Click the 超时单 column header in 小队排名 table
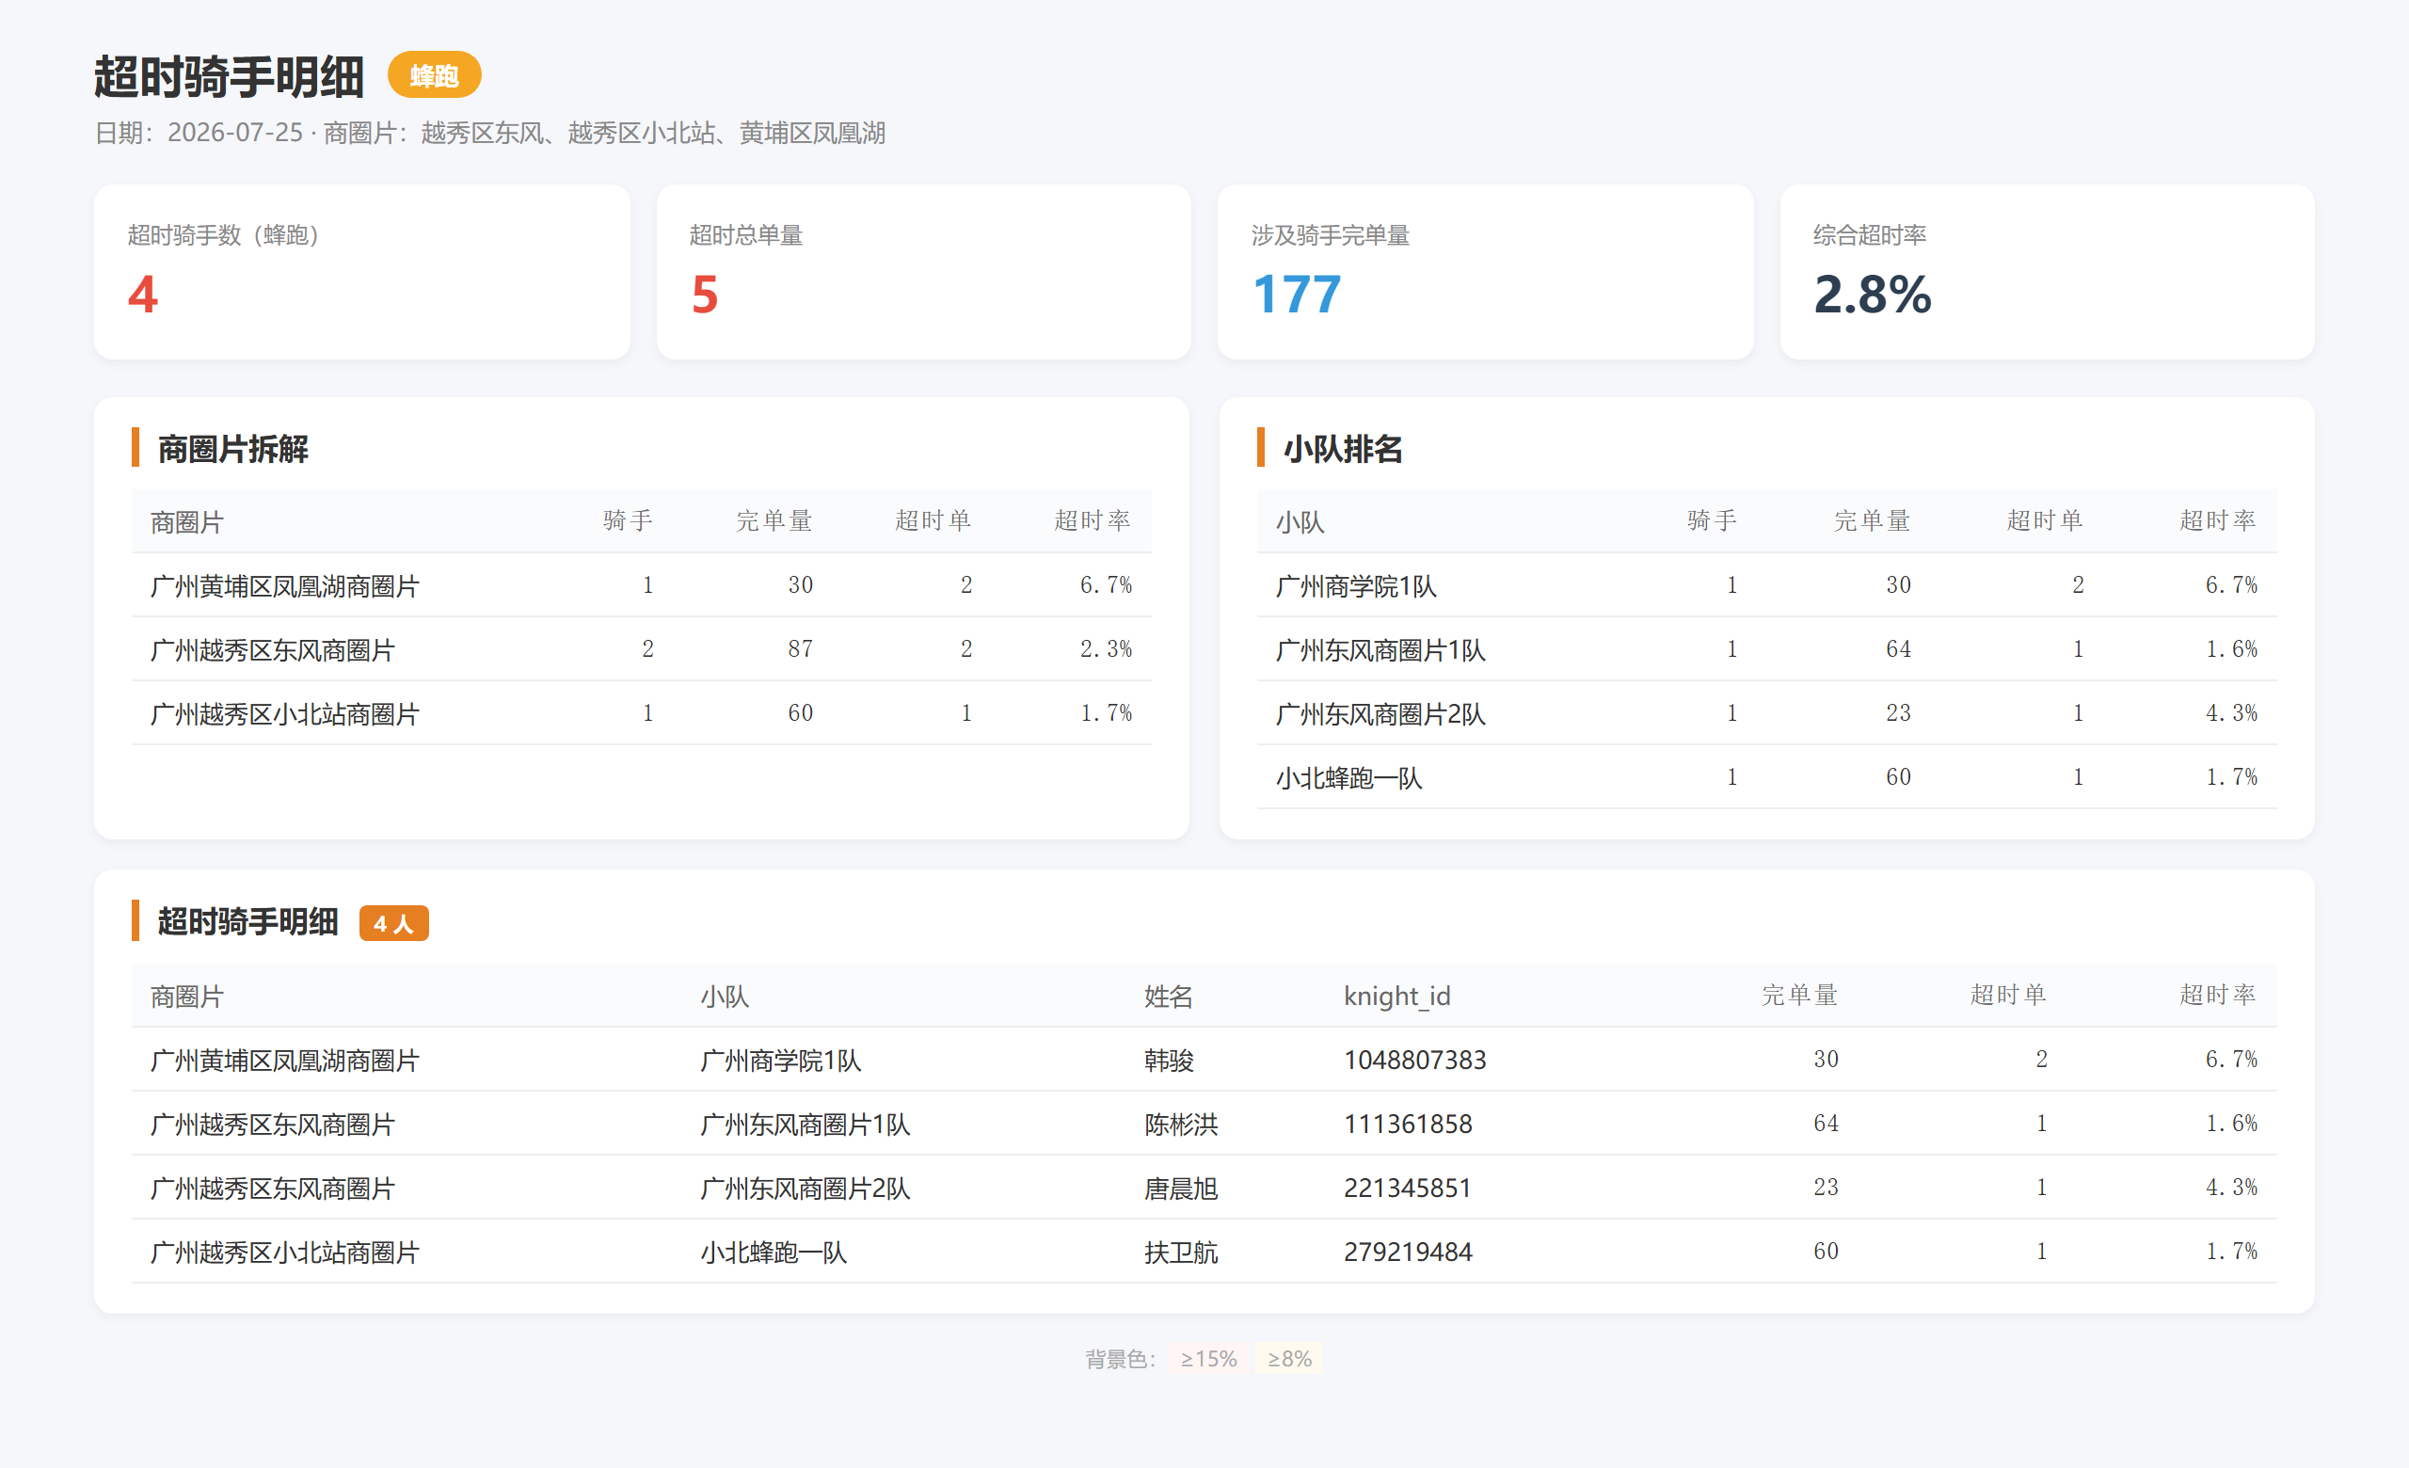The width and height of the screenshot is (2409, 1468). pyautogui.click(x=2046, y=521)
